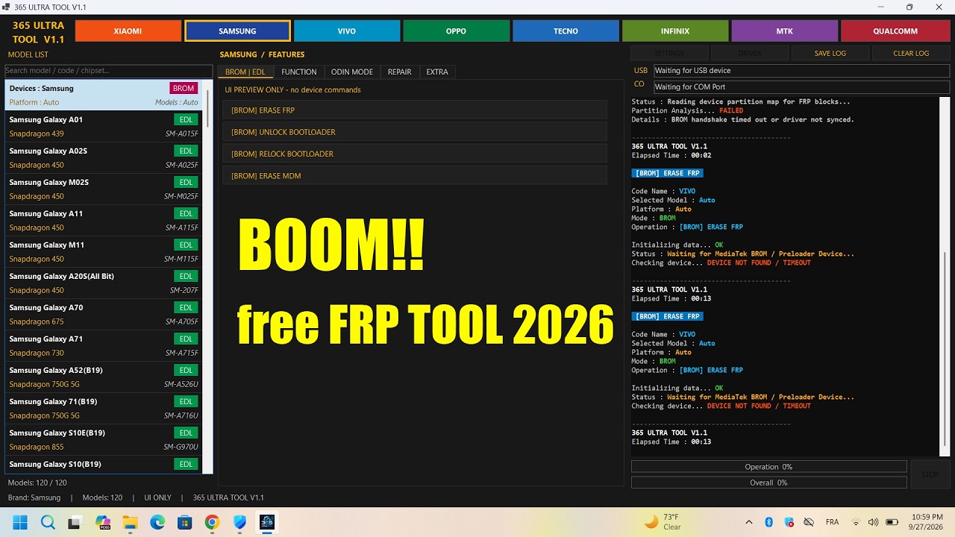Select Samsung Galaxy A71 model
The width and height of the screenshot is (955, 537).
pos(104,345)
